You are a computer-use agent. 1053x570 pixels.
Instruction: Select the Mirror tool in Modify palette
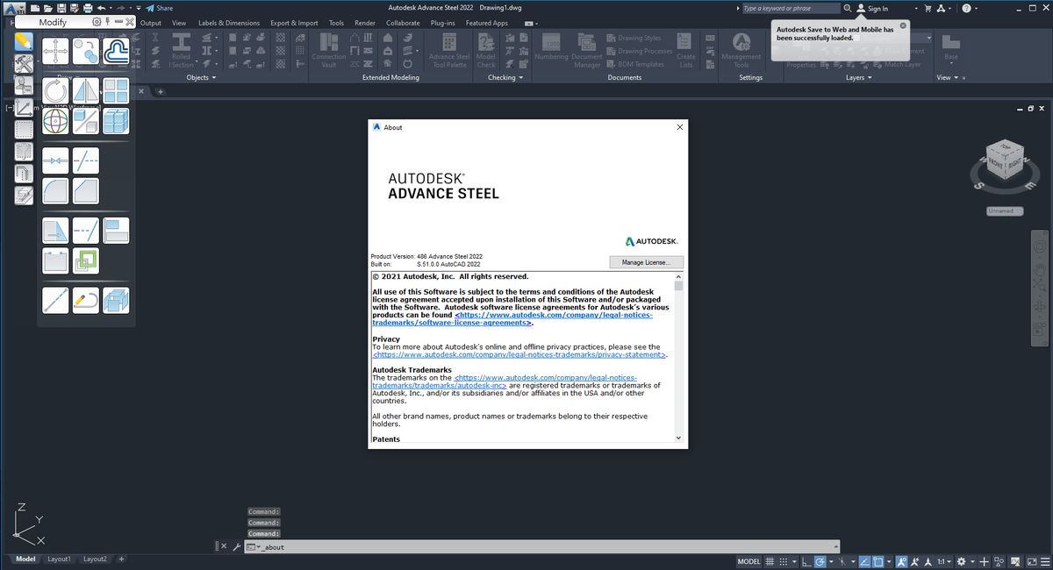tap(86, 90)
